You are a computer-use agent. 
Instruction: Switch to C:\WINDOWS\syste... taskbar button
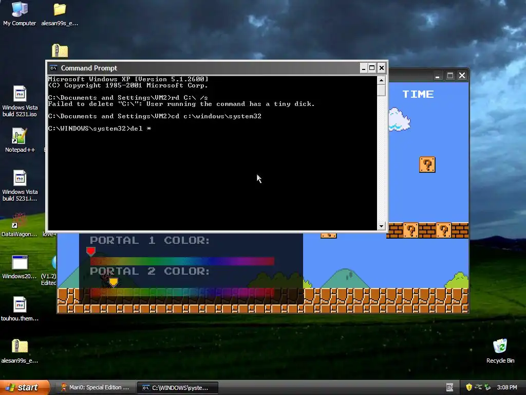pyautogui.click(x=178, y=388)
